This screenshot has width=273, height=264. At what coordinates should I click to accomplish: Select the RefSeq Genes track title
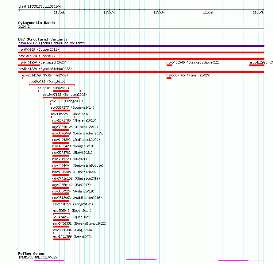[x=31, y=254]
